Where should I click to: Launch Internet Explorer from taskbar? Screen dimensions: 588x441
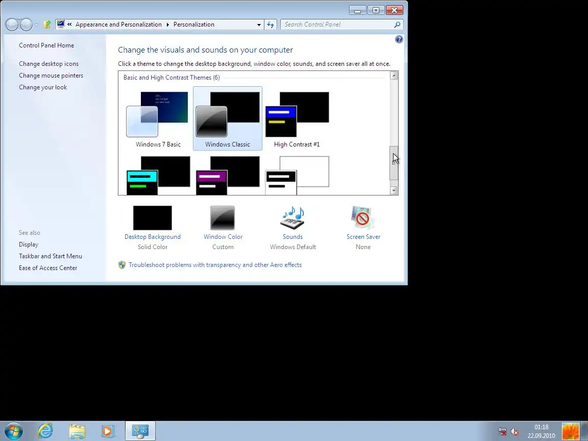[45, 431]
